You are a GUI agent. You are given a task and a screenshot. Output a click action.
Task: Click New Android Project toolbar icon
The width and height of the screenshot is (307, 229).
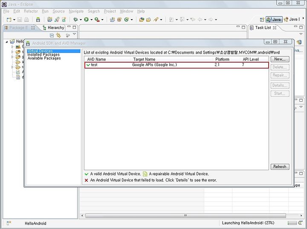point(50,20)
